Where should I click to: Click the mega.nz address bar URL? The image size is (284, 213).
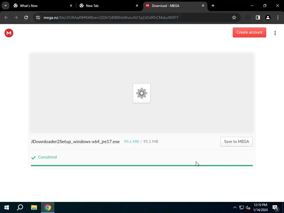coord(111,17)
